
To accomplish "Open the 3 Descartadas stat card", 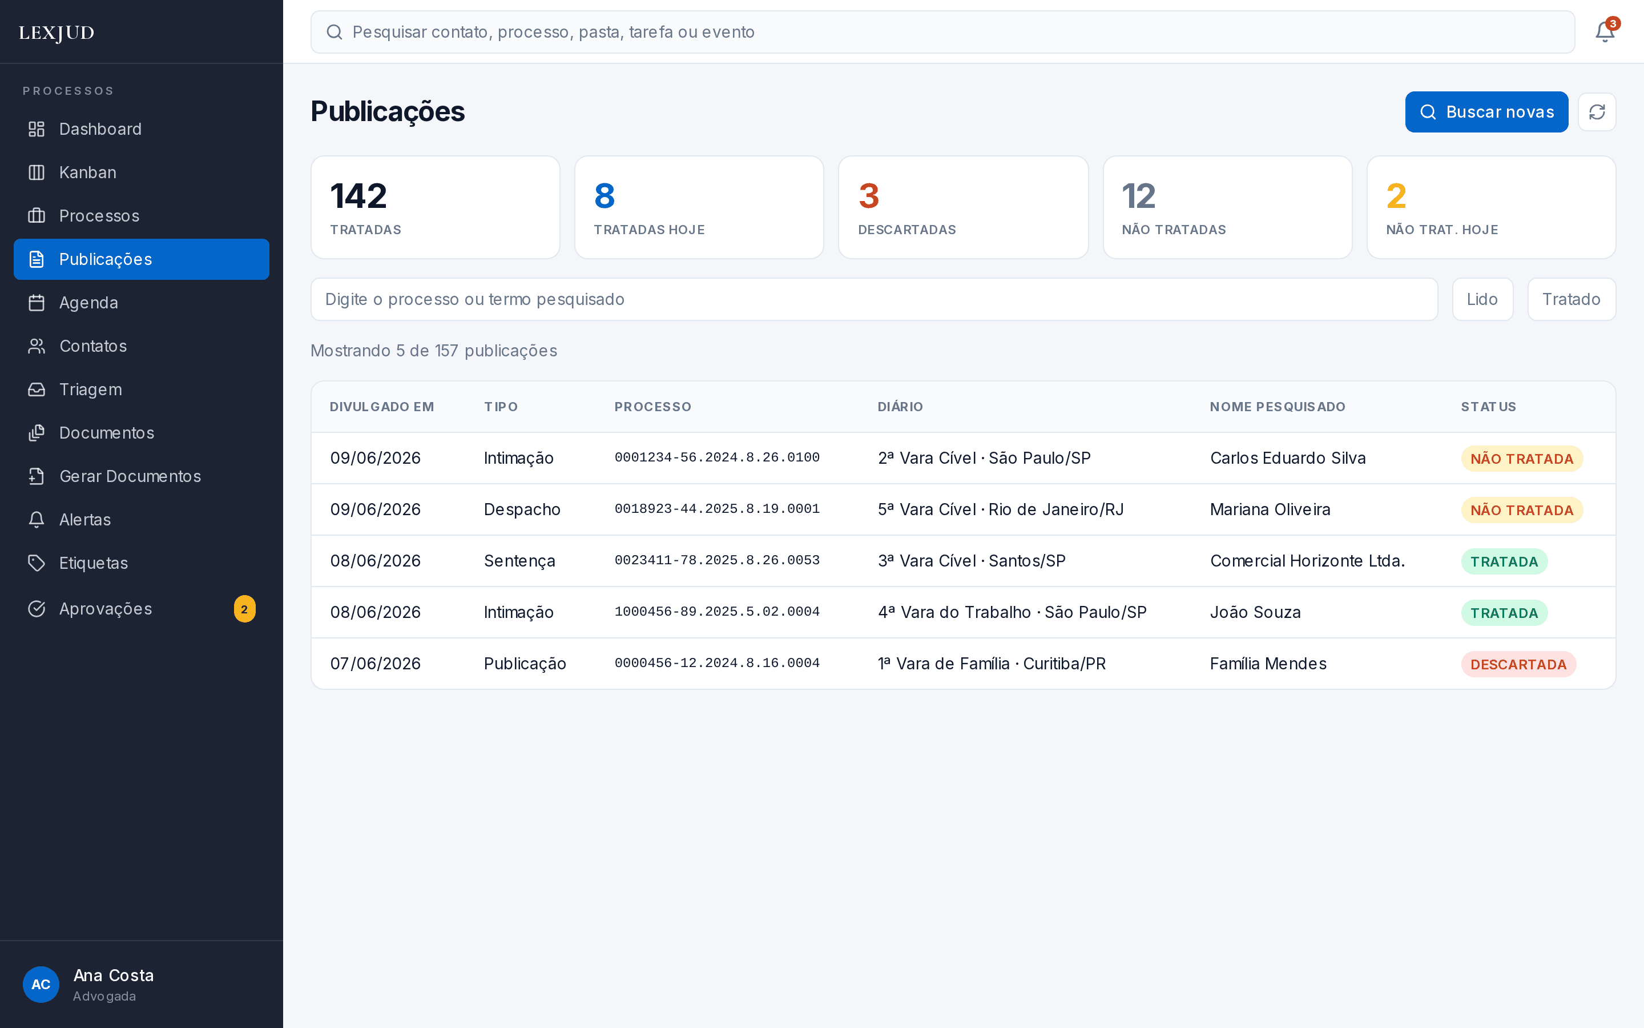I will 964,207.
